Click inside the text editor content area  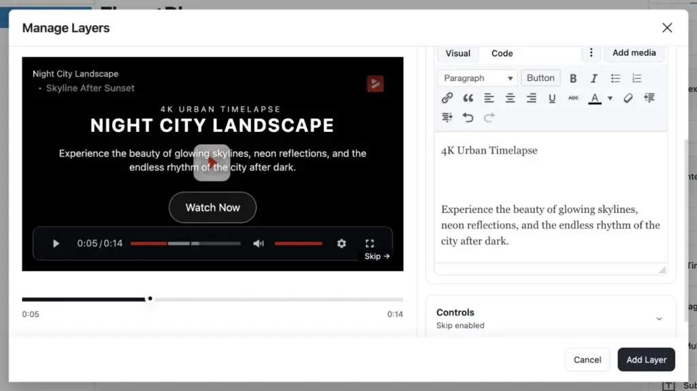[x=550, y=197]
